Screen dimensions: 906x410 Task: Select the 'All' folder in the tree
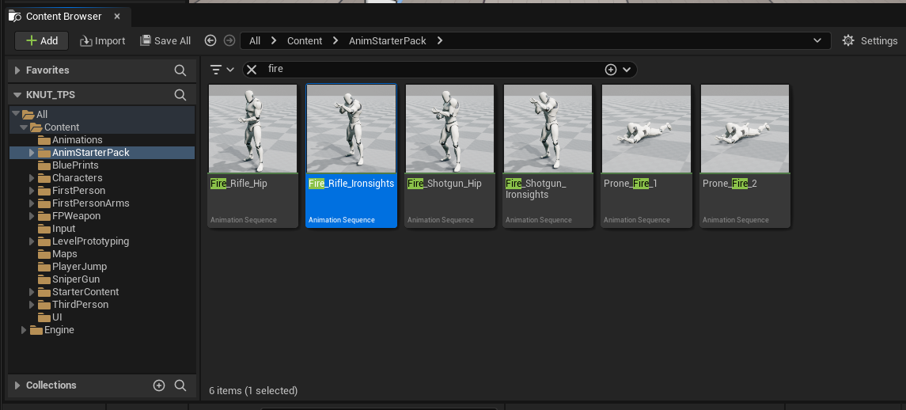(42, 115)
